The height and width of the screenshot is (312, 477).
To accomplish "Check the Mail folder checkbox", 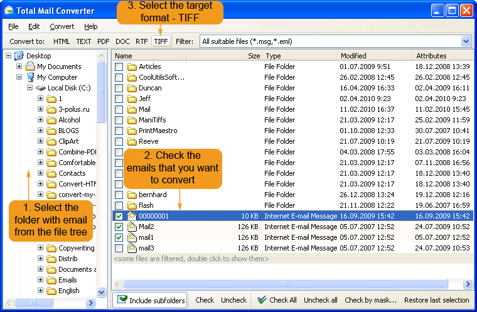I will pos(119,109).
